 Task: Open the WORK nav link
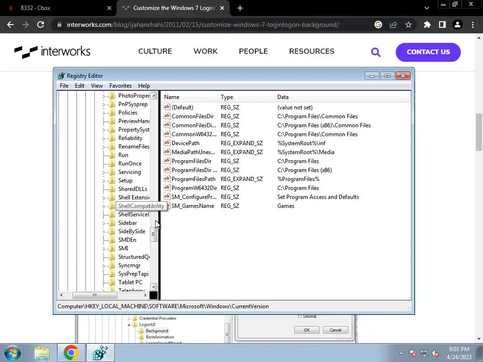(206, 51)
